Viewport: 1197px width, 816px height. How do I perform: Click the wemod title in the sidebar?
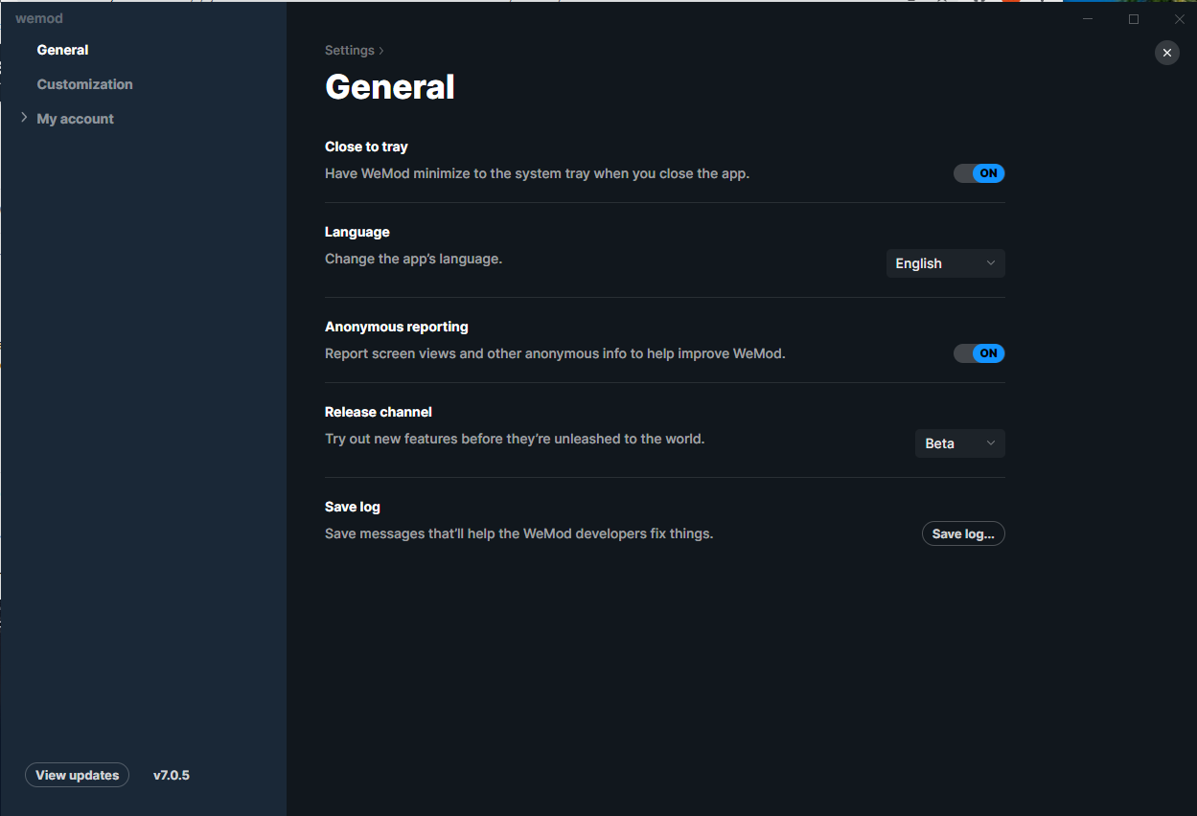pyautogui.click(x=38, y=17)
